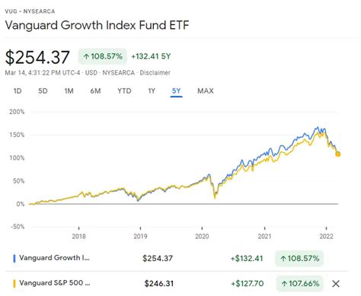
Task: Select the 6M time range
Action: (x=95, y=91)
